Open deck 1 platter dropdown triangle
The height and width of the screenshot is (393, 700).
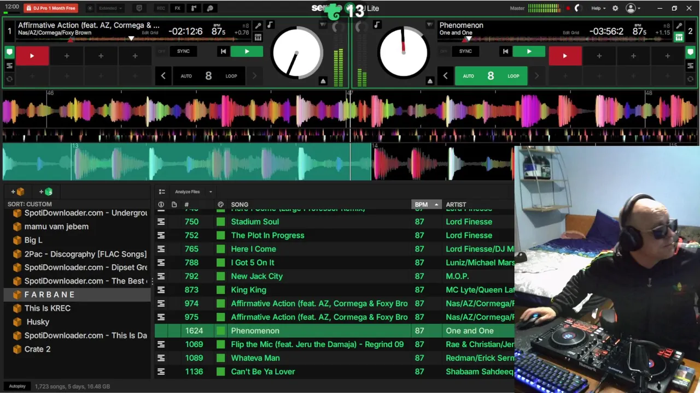[323, 25]
